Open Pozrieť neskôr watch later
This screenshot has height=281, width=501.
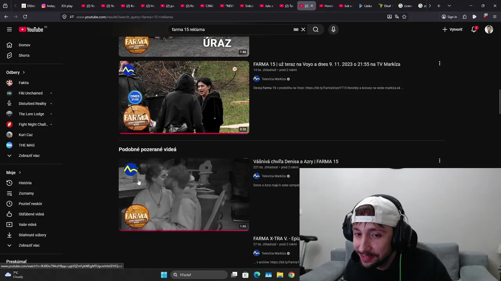(x=31, y=204)
